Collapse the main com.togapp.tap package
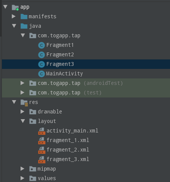 [23, 35]
